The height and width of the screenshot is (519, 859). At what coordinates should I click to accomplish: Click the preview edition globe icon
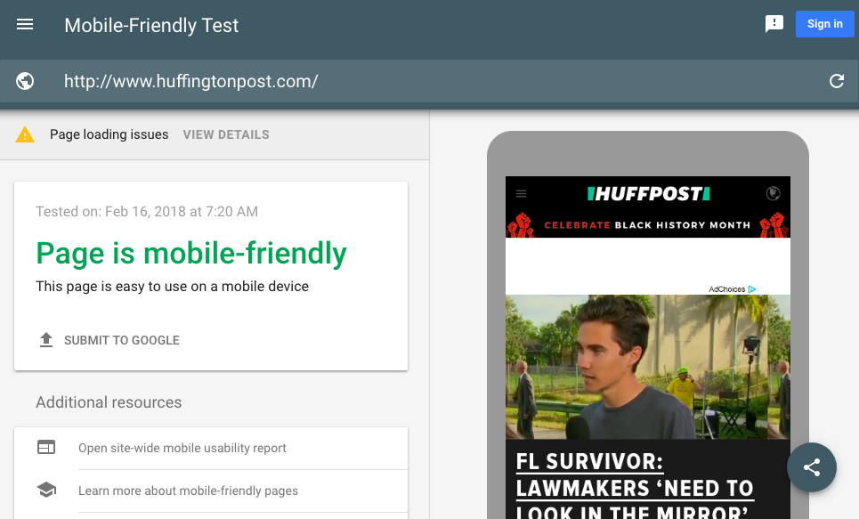tap(773, 193)
